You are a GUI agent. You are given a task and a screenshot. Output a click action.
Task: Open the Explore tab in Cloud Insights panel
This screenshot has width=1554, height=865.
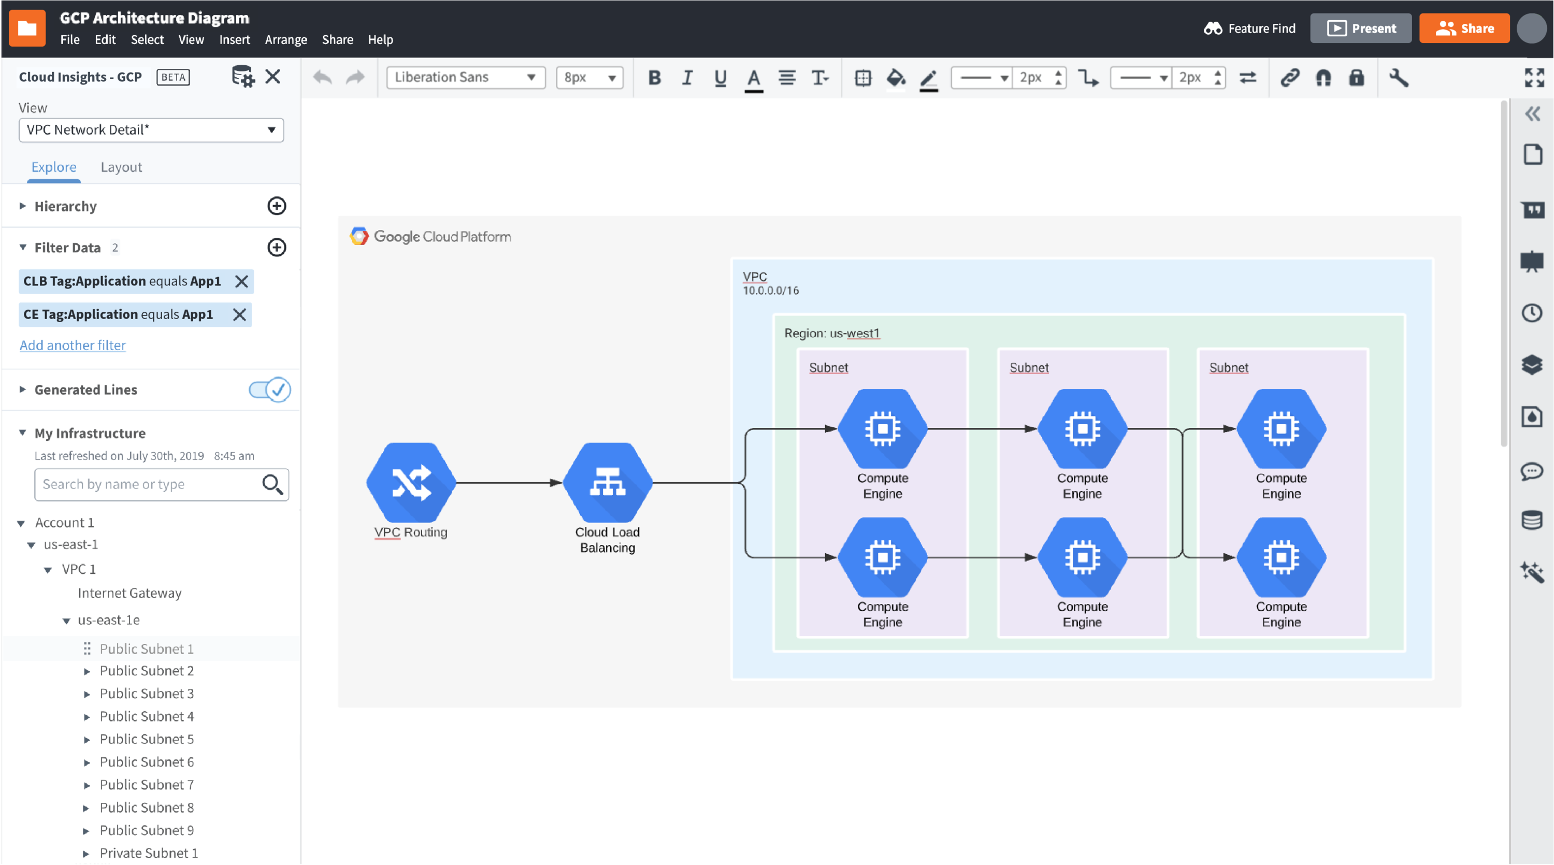(53, 166)
